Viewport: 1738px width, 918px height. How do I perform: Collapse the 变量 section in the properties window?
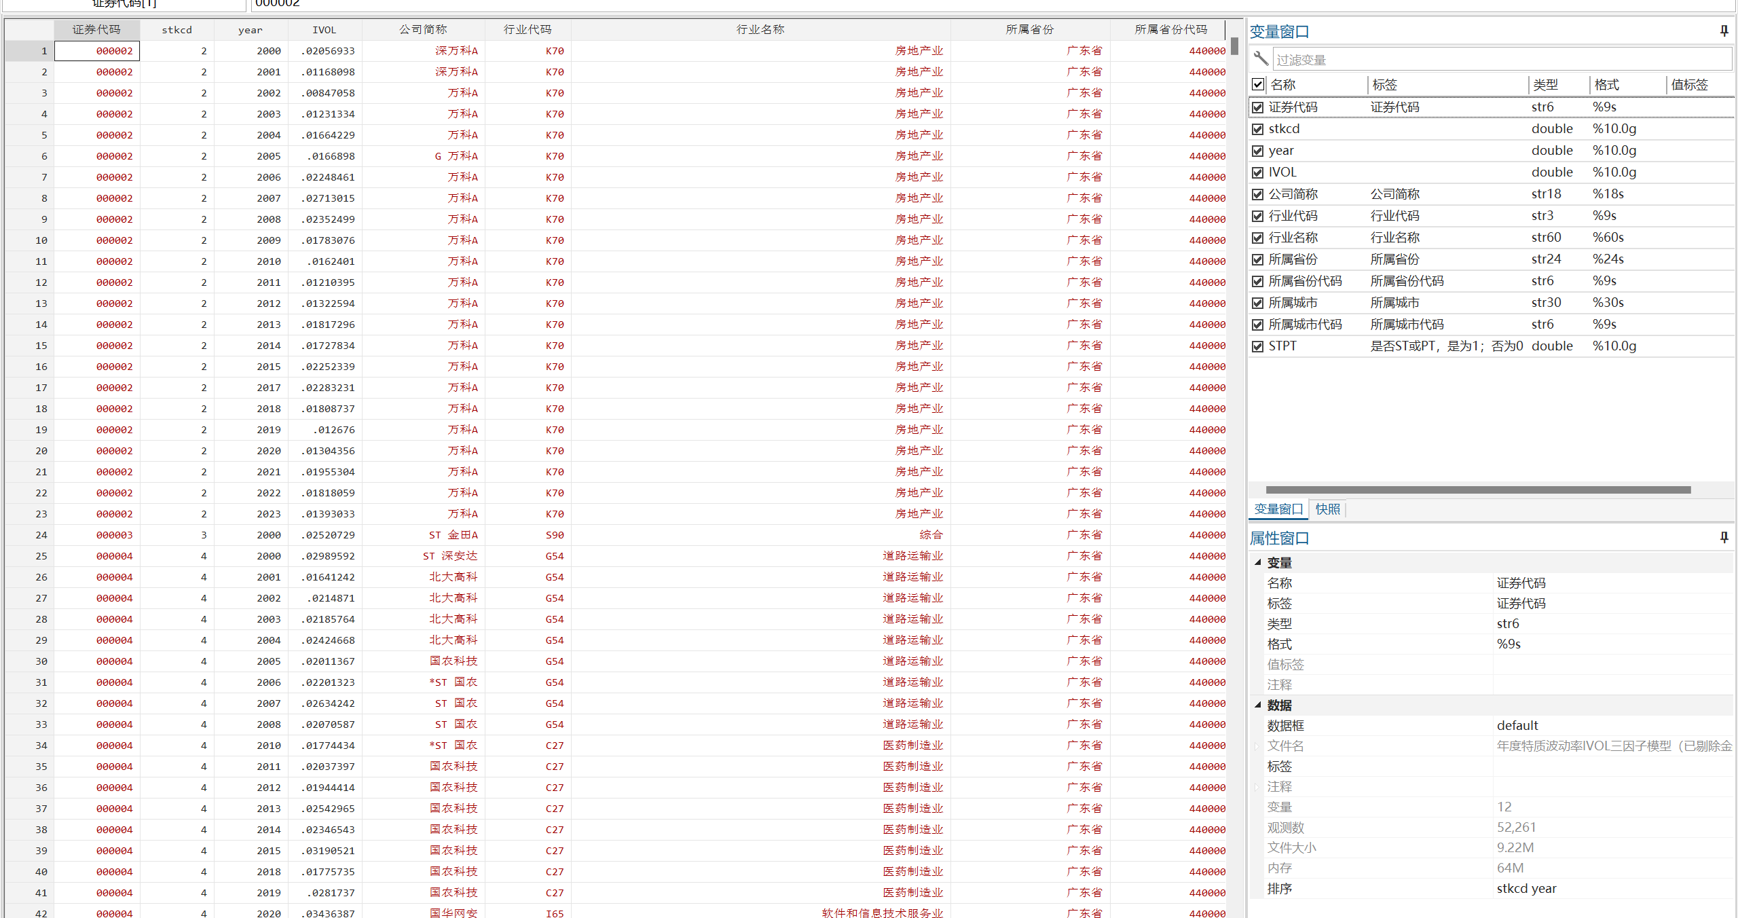[x=1257, y=562]
